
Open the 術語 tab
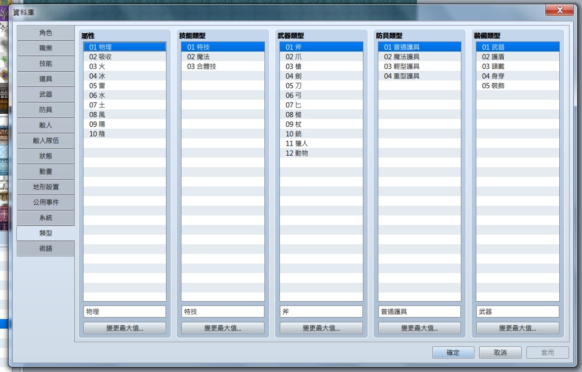tap(46, 249)
